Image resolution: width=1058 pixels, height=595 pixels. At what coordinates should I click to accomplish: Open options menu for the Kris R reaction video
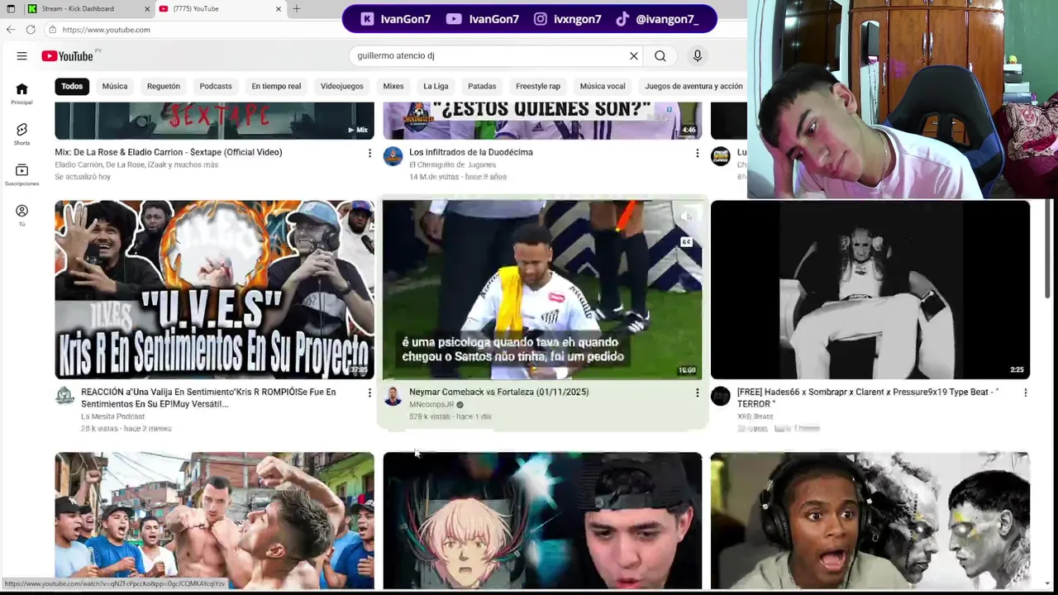tap(369, 393)
